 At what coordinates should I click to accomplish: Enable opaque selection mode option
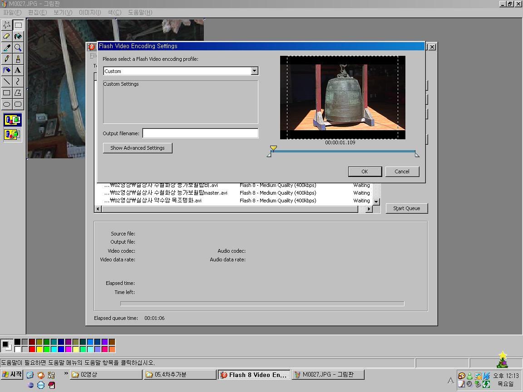point(13,120)
